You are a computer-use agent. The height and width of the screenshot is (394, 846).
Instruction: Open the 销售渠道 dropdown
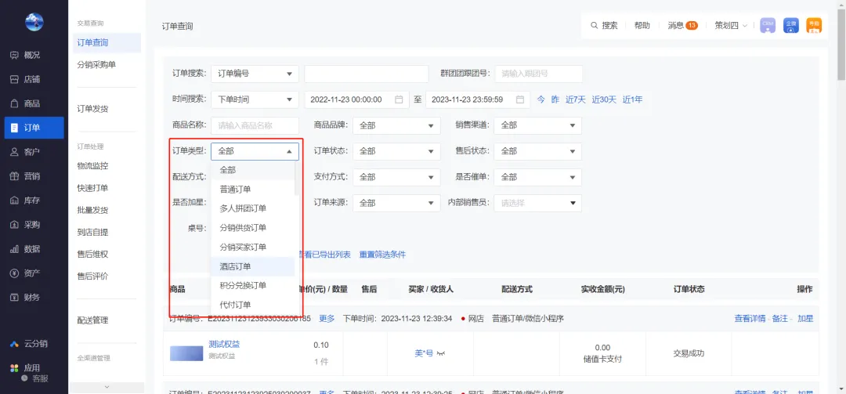(x=537, y=125)
